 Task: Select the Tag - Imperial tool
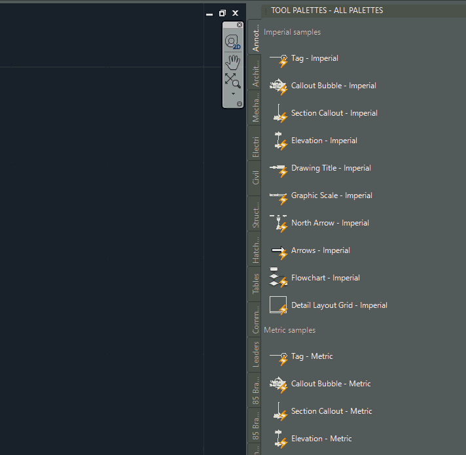point(314,58)
